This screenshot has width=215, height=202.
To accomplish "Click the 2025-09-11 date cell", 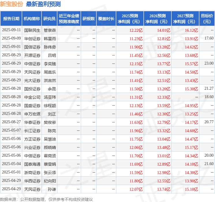I will 11,30.
